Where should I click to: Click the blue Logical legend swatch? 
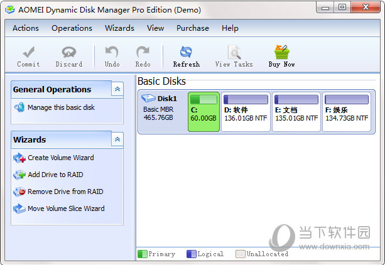coord(192,254)
